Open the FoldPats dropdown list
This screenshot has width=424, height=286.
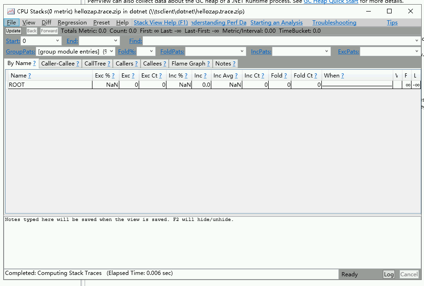[x=241, y=51]
